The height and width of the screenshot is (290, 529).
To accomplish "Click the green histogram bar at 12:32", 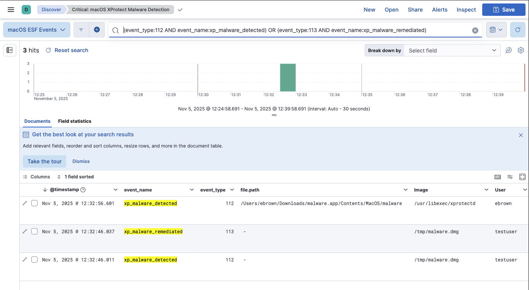I will point(288,78).
